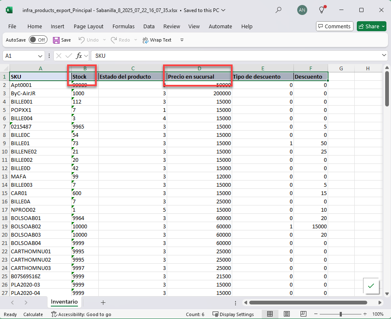Switch to Page Layout view icon
This screenshot has width=391, height=319.
click(x=286, y=314)
